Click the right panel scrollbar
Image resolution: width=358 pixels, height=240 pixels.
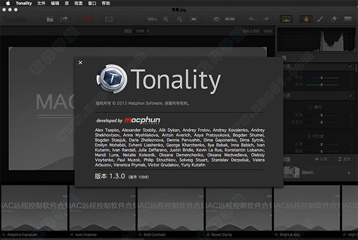[x=356, y=68]
